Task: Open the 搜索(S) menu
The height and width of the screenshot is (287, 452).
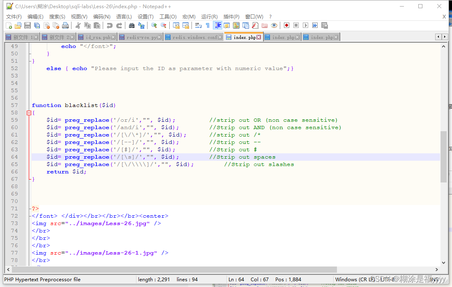Action: [57, 17]
